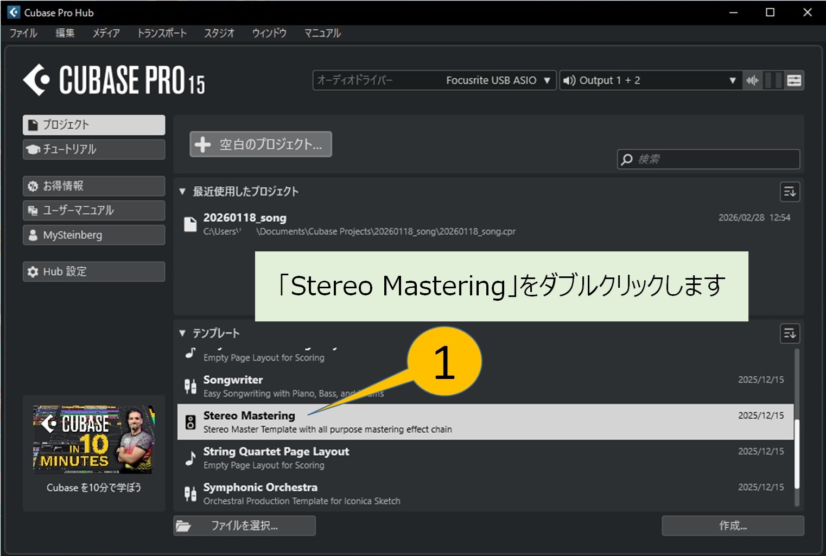Viewport: 826px width, 556px height.
Task: Click the gear icon on Hub 設定
Action: click(x=33, y=271)
